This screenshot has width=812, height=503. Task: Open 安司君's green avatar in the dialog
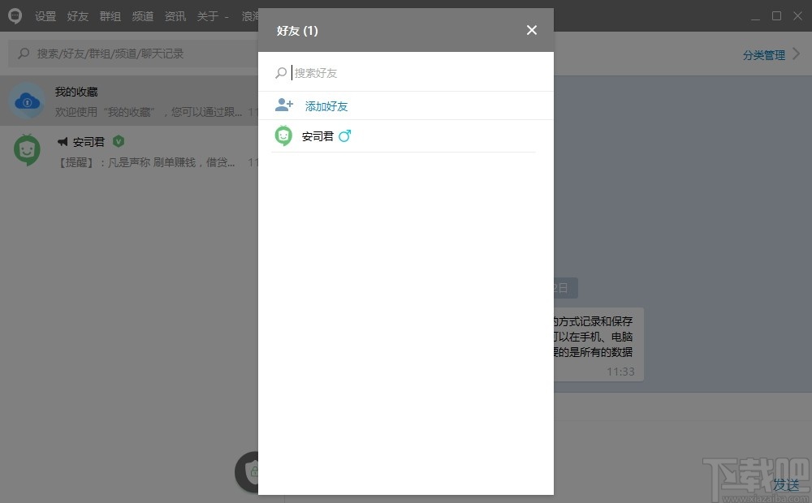coord(283,135)
